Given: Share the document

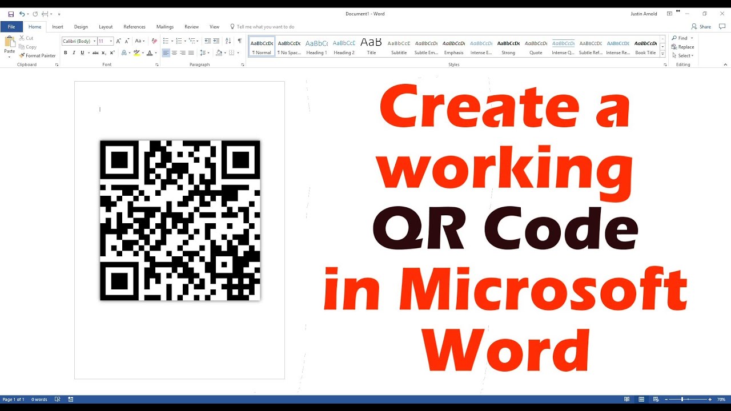Looking at the screenshot, I should [x=701, y=27].
